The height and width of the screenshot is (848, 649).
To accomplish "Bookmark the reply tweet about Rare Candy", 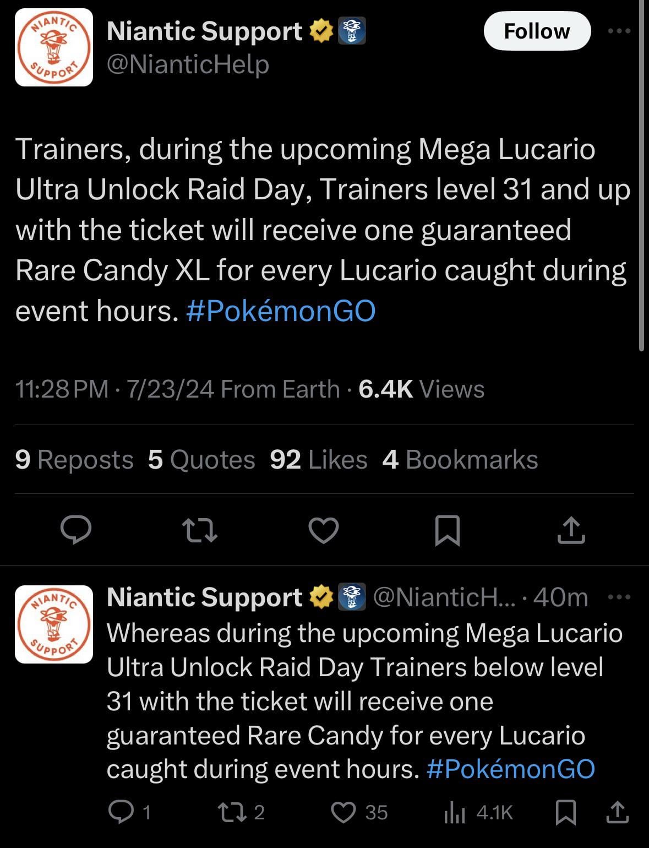I will tap(566, 812).
